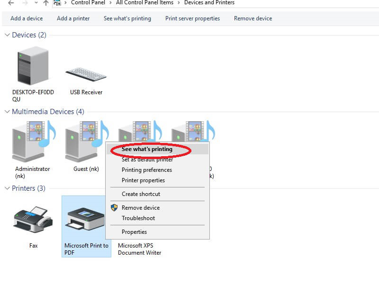379x284 pixels.
Task: Collapse the Multimedia Devices (4) group
Action: coord(7,112)
